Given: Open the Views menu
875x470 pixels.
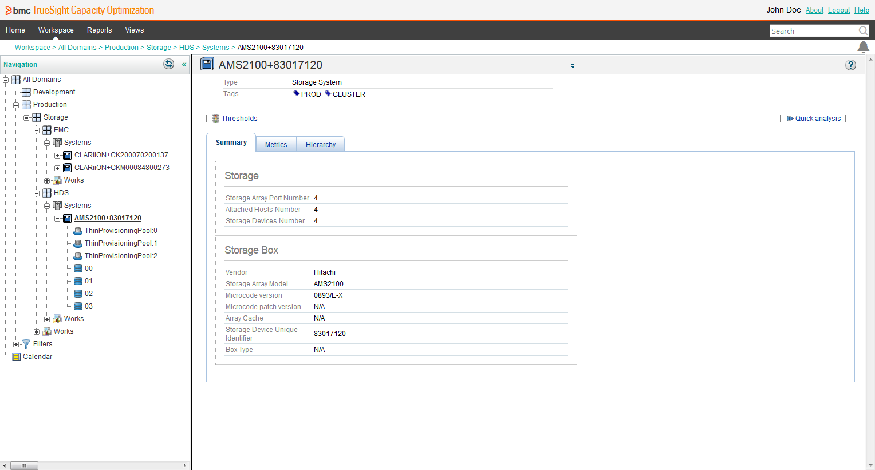Looking at the screenshot, I should (135, 30).
